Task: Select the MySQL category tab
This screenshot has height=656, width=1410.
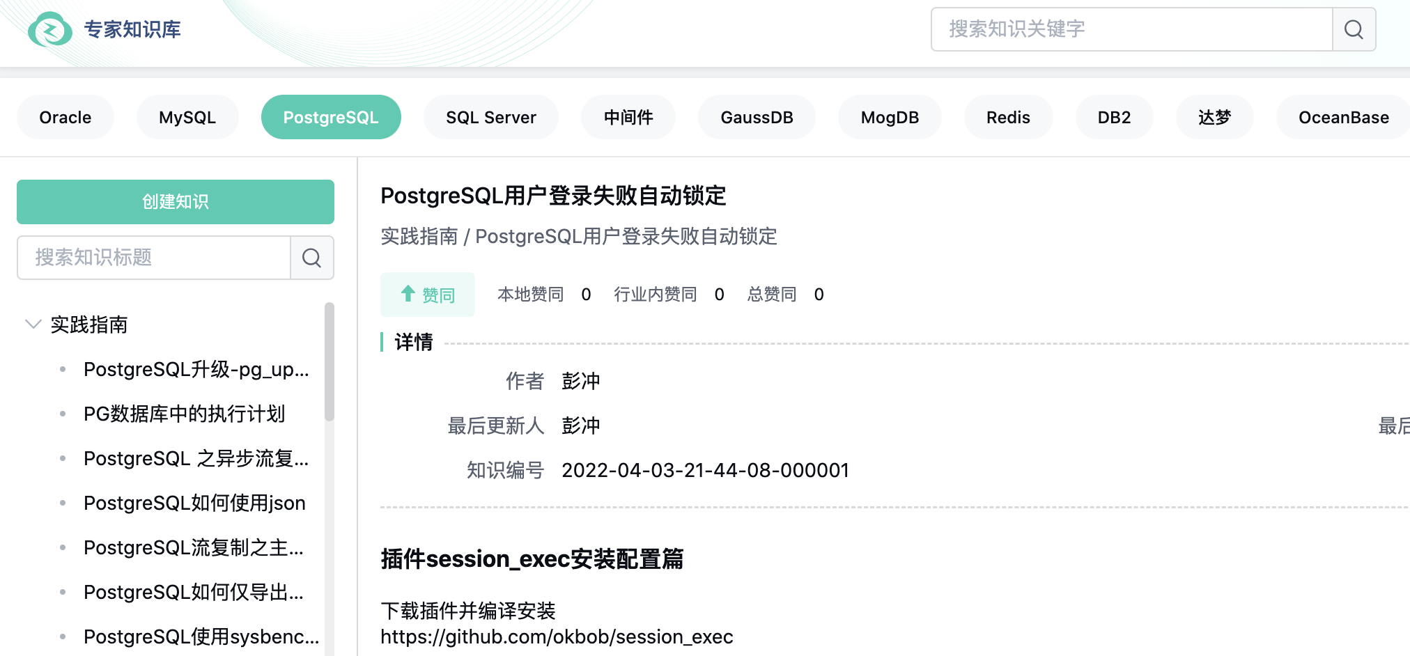Action: coord(187,117)
